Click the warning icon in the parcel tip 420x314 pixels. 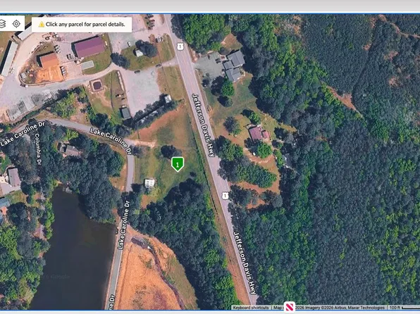point(42,25)
